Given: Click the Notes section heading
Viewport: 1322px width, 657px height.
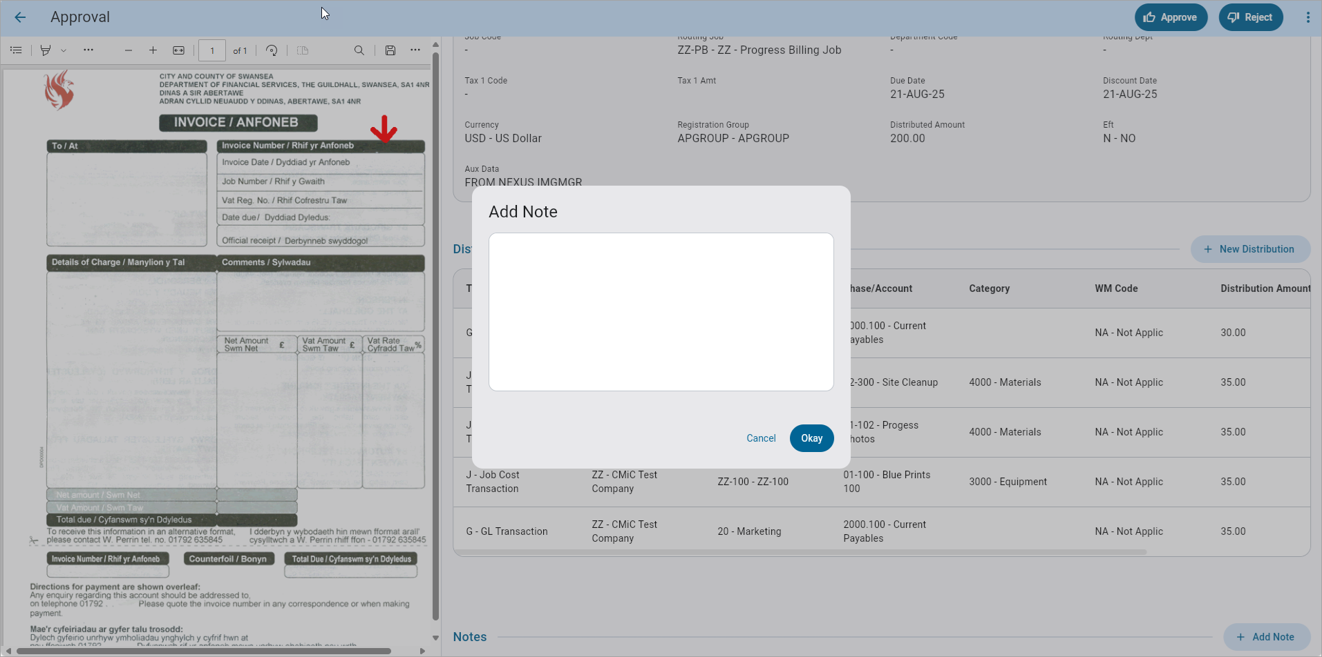Looking at the screenshot, I should pyautogui.click(x=470, y=637).
